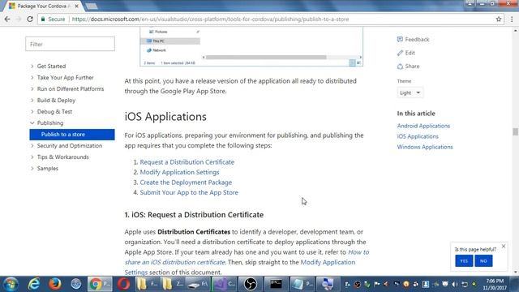Click NO on page helpful prompt
Screen dimensions: 519x292
tap(483, 261)
